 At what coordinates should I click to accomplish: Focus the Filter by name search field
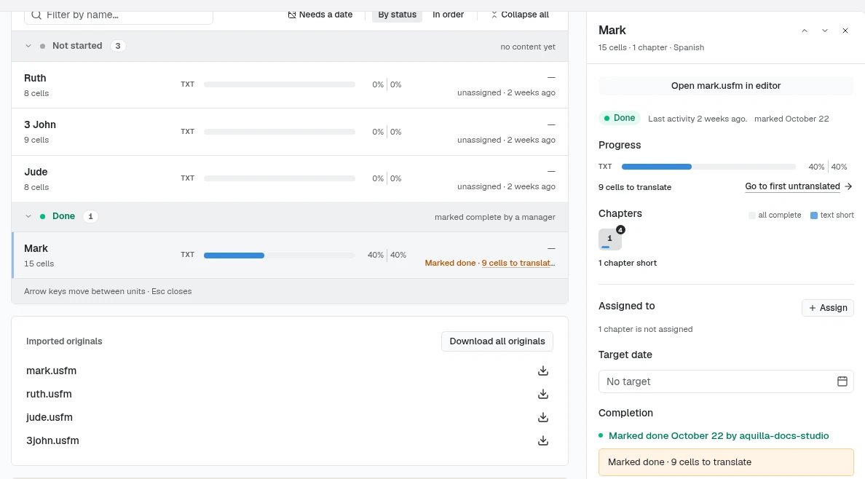coord(119,15)
